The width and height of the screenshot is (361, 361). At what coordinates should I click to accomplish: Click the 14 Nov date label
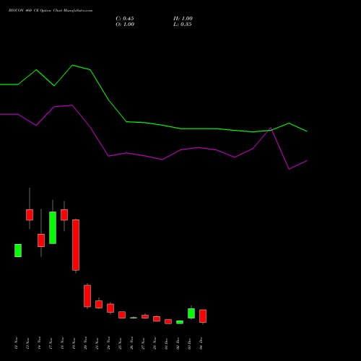coord(39,343)
